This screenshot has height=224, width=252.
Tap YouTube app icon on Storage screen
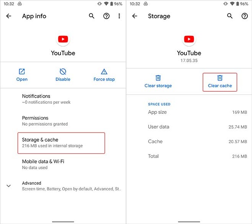pos(189,39)
